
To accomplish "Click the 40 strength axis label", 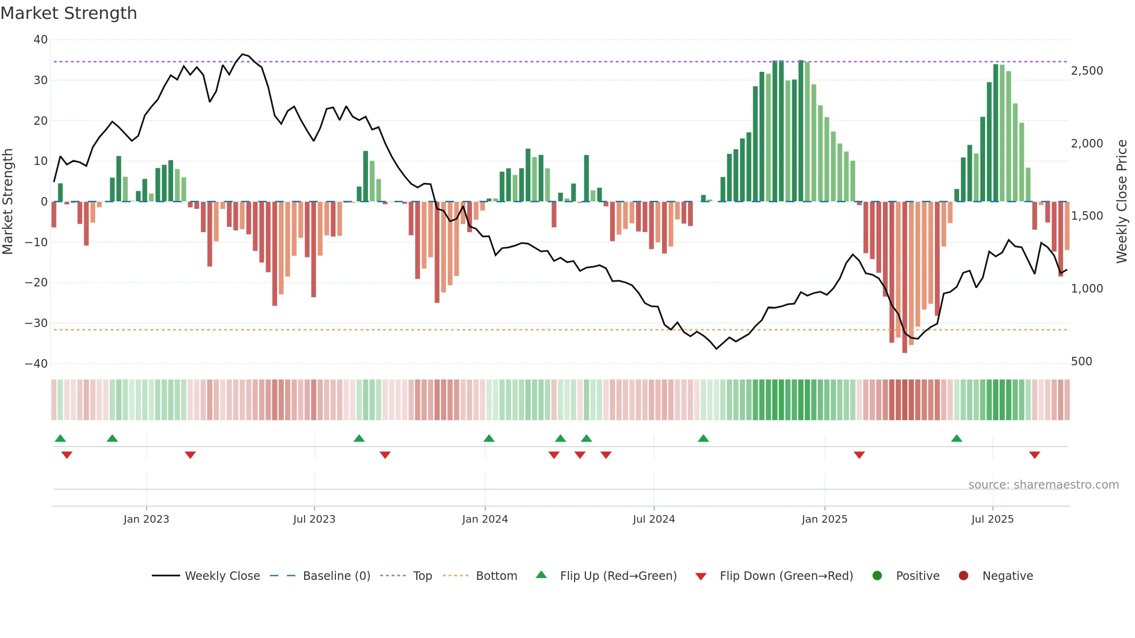I will (x=41, y=40).
